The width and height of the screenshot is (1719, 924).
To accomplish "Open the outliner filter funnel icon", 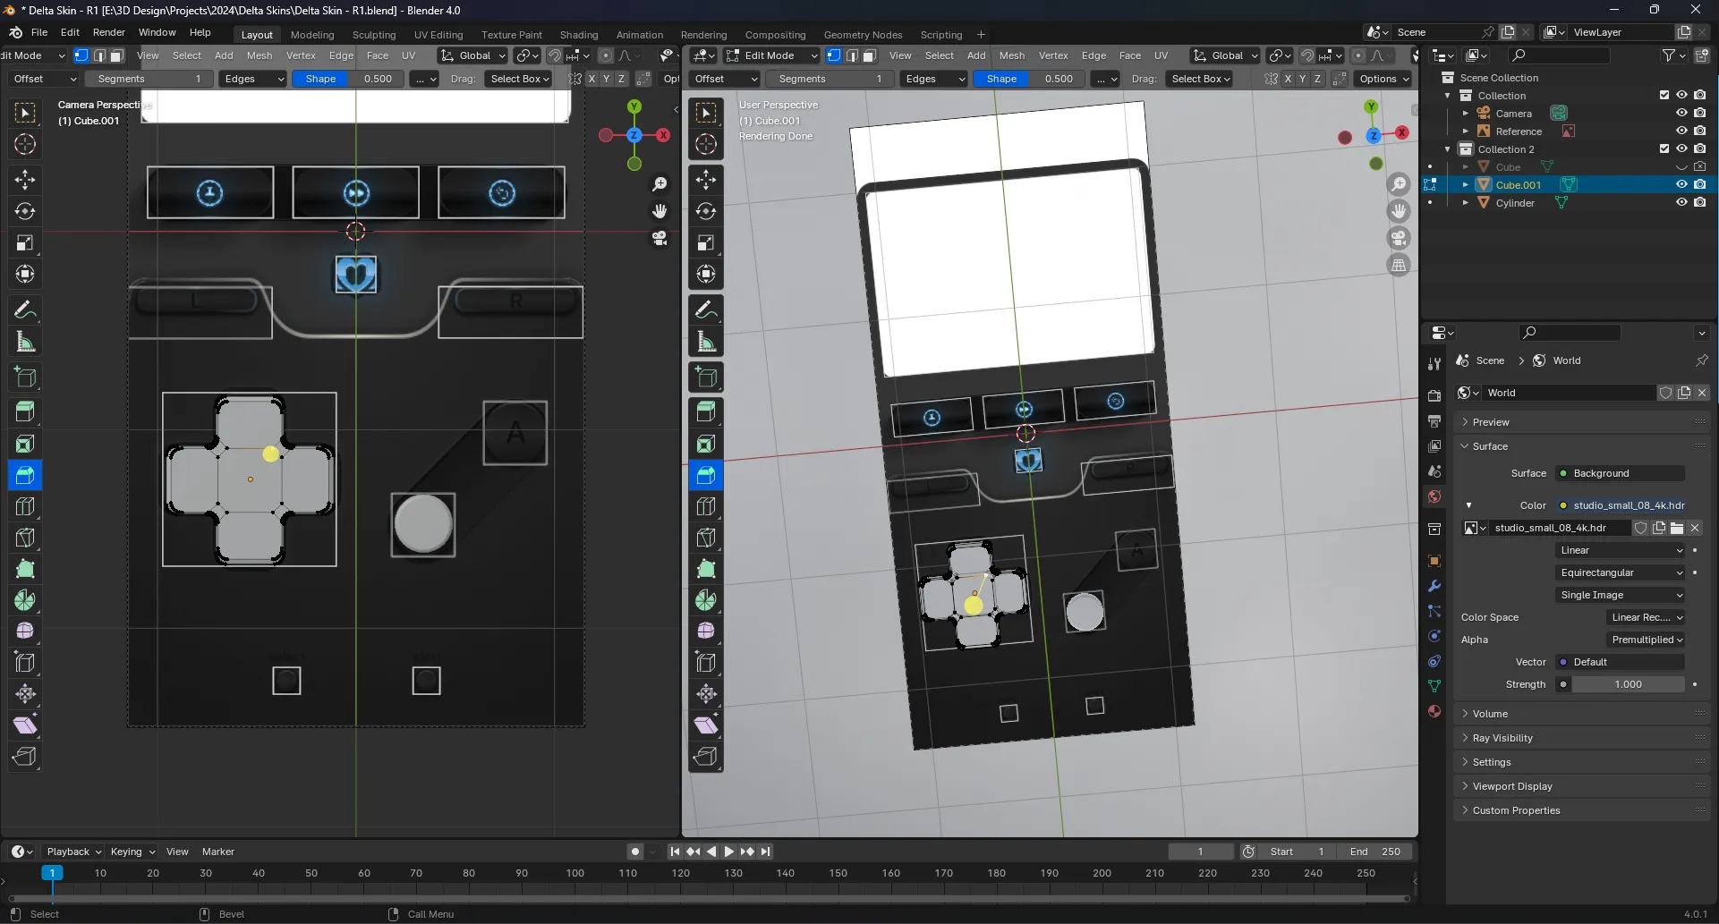I will point(1670,55).
